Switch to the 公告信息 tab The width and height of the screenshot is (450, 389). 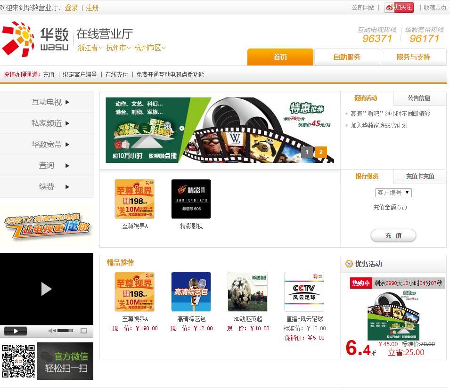(419, 98)
